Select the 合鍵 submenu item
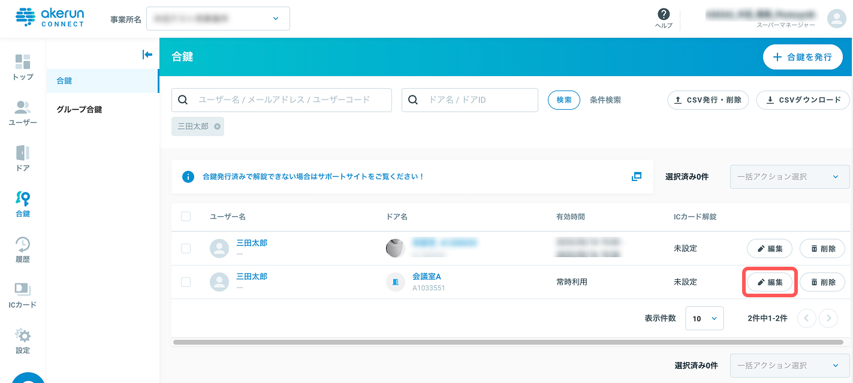The image size is (853, 383). pos(103,81)
